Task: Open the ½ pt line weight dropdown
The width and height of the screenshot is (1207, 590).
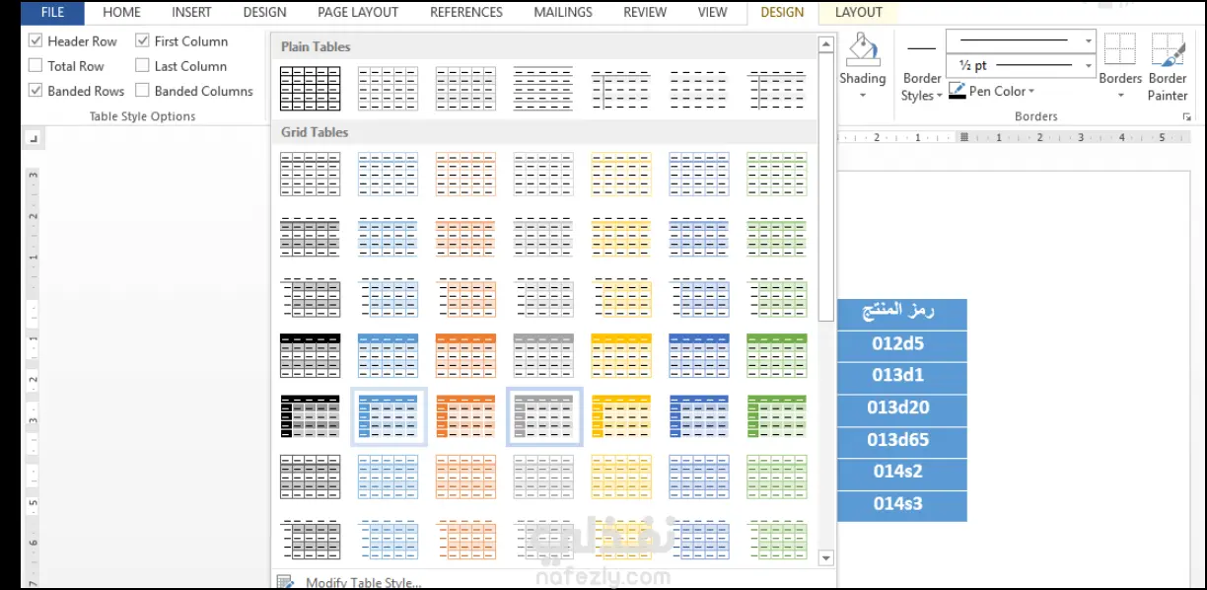Action: click(x=1089, y=65)
